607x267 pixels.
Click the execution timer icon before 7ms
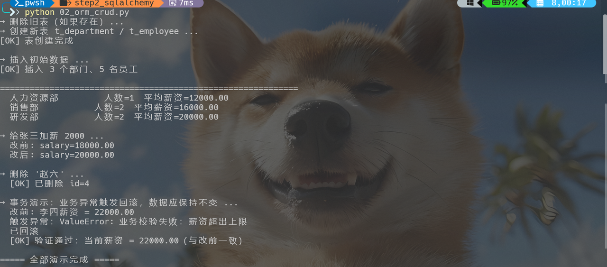click(x=173, y=3)
